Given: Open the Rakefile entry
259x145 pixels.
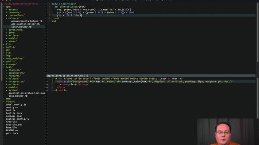Looking at the screenshot, I should (11, 128).
